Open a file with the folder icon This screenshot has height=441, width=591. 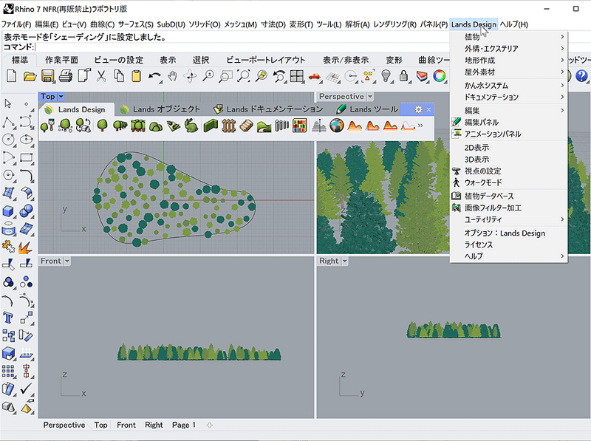coord(30,76)
